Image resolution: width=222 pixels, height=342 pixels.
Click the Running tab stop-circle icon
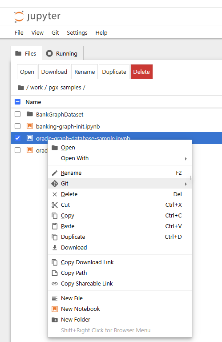(49, 53)
